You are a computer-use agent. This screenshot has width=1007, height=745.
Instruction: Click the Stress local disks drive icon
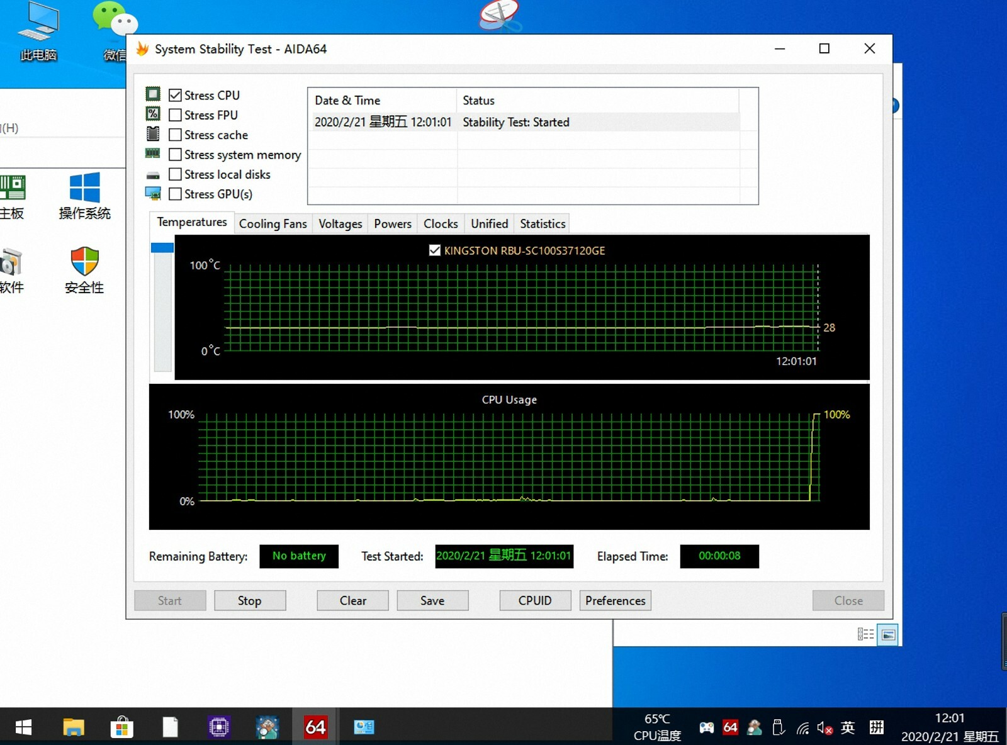pyautogui.click(x=153, y=176)
